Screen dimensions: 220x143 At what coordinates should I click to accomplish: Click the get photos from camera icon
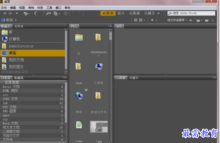pyautogui.click(x=48, y=14)
